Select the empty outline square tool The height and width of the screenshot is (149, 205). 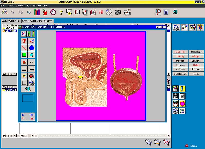coord(24,83)
